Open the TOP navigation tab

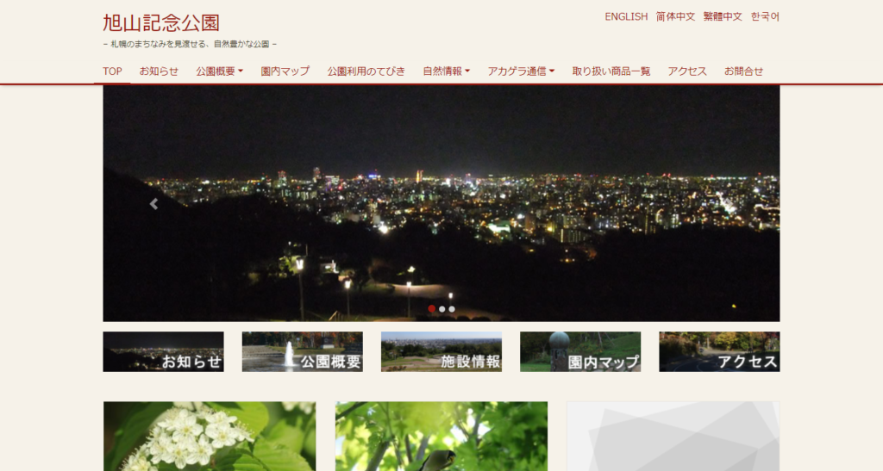point(112,71)
